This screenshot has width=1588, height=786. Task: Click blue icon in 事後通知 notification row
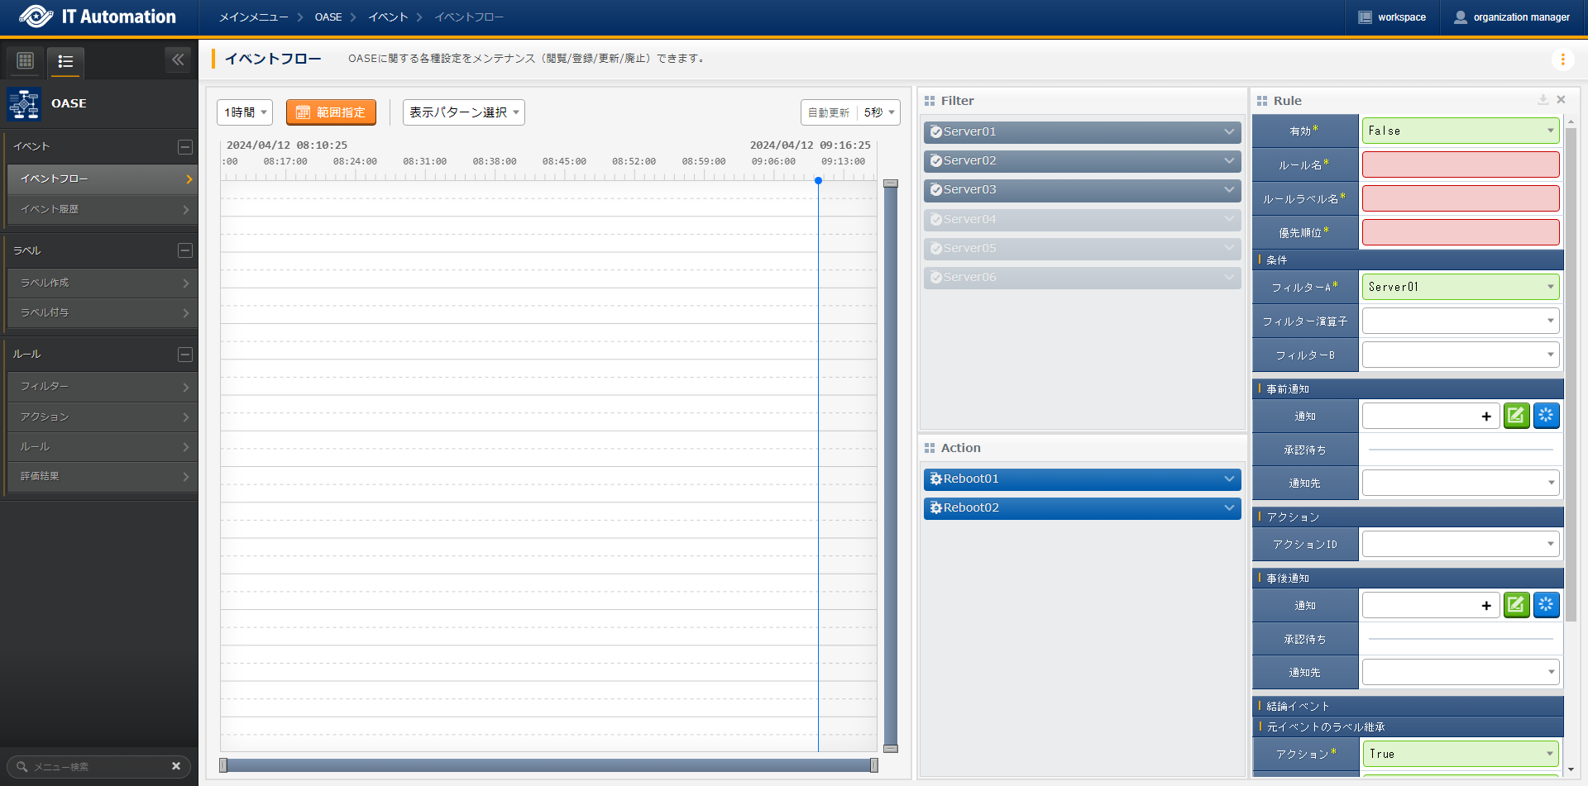point(1546,605)
